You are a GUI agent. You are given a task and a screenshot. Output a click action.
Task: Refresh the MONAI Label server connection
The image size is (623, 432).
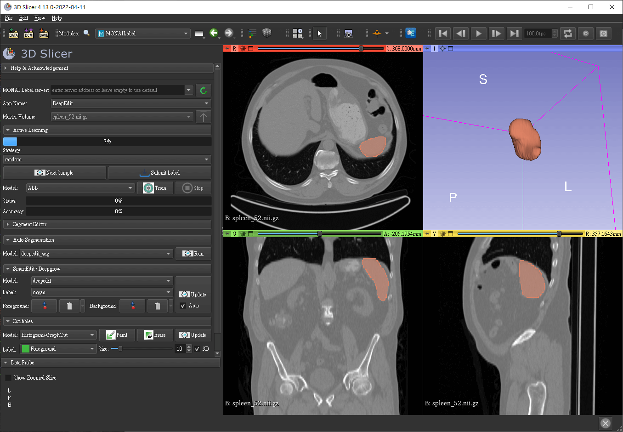(204, 90)
